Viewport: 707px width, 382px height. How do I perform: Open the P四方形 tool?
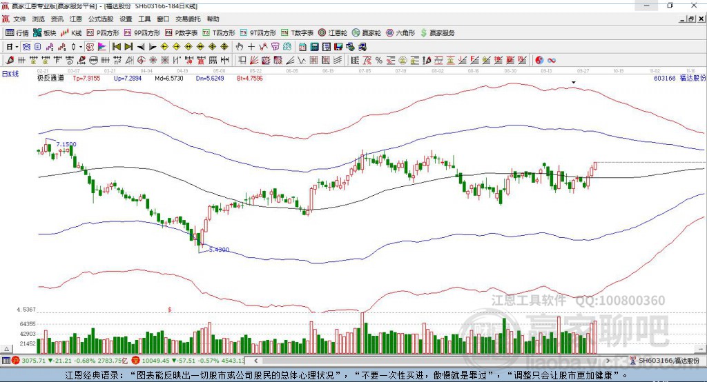[x=103, y=33]
